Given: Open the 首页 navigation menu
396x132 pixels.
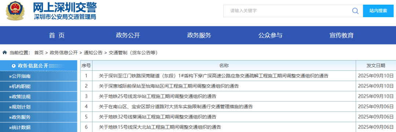Looking at the screenshot, I should [x=57, y=35].
